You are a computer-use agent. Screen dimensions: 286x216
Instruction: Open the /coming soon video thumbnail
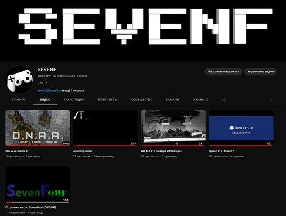[x=105, y=128]
